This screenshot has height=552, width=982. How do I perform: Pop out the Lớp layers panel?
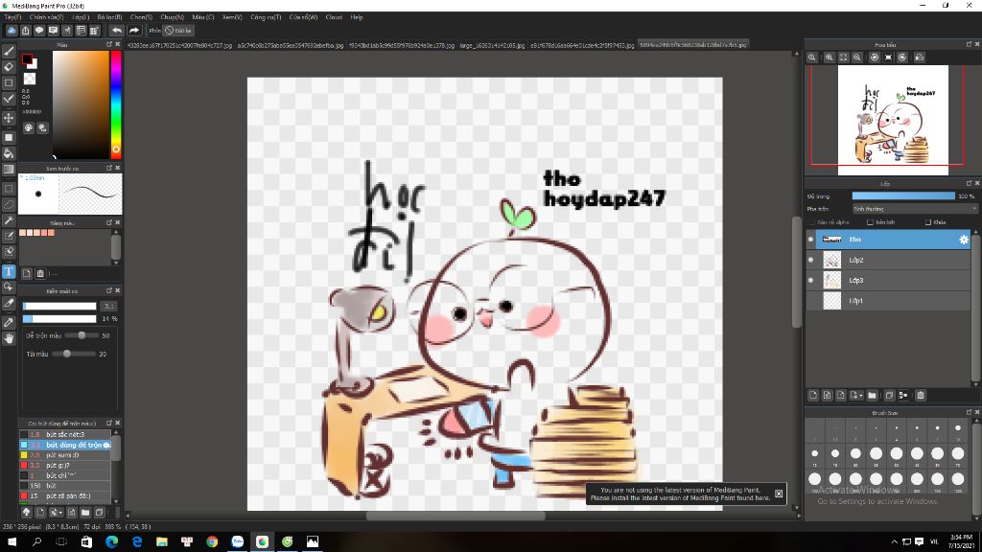point(969,183)
